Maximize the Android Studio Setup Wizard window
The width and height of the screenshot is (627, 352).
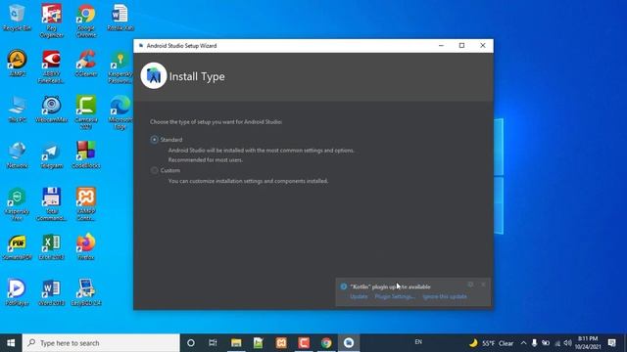[461, 46]
